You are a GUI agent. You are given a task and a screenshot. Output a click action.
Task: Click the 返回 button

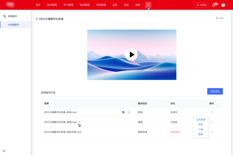click(220, 18)
